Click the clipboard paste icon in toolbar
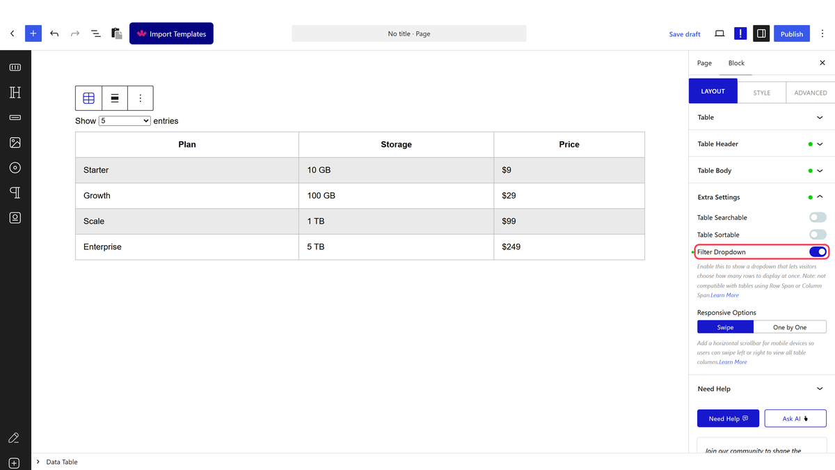Screen dimensions: 835x470 coord(117,33)
